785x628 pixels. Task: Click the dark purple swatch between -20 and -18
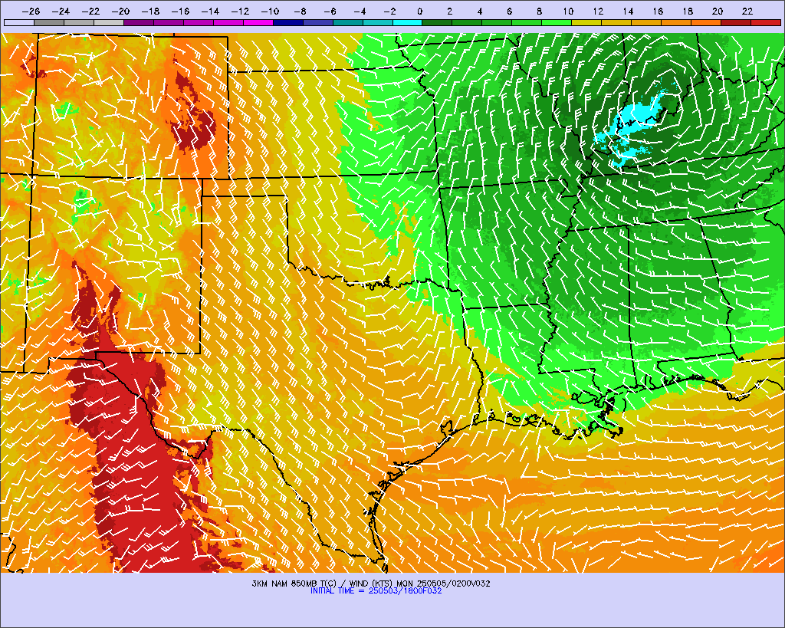point(139,22)
